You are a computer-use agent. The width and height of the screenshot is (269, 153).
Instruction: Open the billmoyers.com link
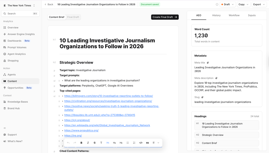(x=108, y=96)
